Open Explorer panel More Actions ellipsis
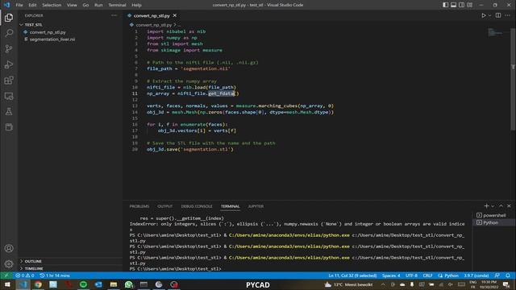This screenshot has height=290, width=516. (x=114, y=15)
